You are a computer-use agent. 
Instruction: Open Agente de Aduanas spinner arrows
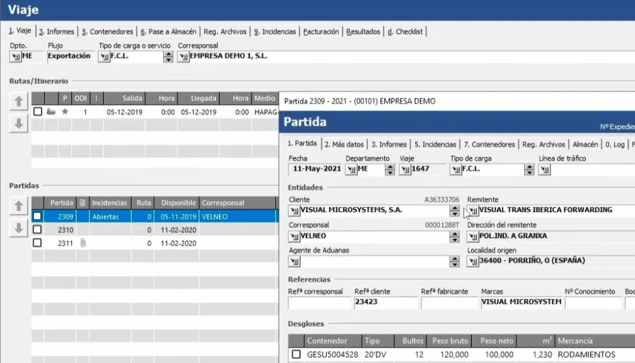click(x=454, y=261)
